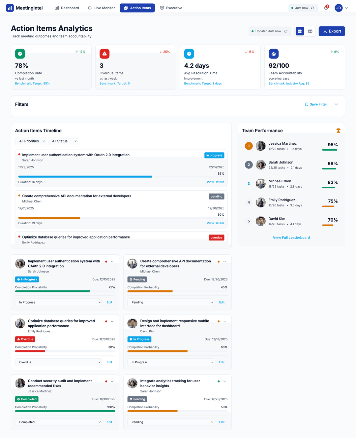The width and height of the screenshot is (356, 438).
Task: Click the green Completion Rate checkmark icon
Action: coord(20,54)
